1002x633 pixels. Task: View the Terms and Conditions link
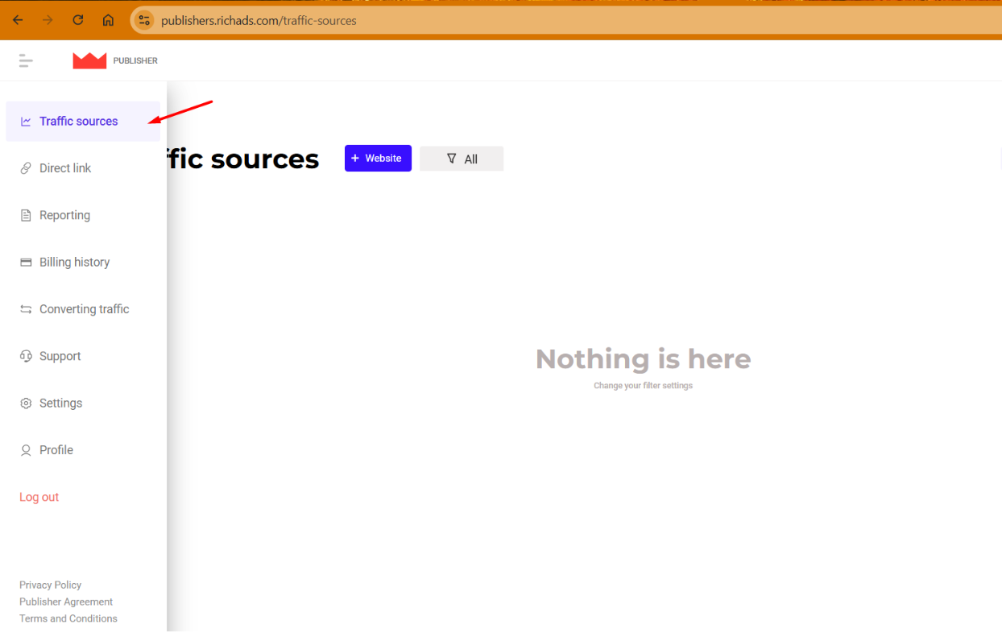68,619
